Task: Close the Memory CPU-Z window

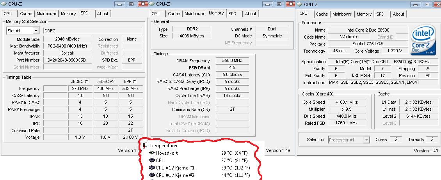Action: 290,4
